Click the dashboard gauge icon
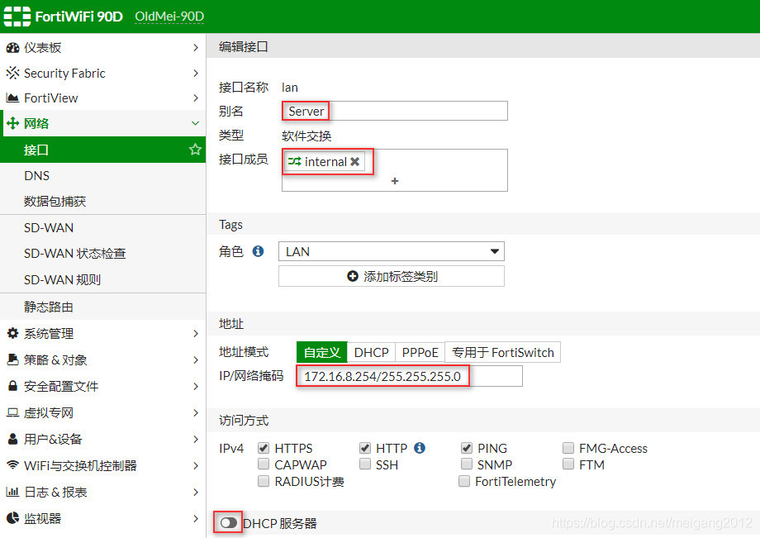Viewport: 760px width, 538px height. pyautogui.click(x=12, y=47)
